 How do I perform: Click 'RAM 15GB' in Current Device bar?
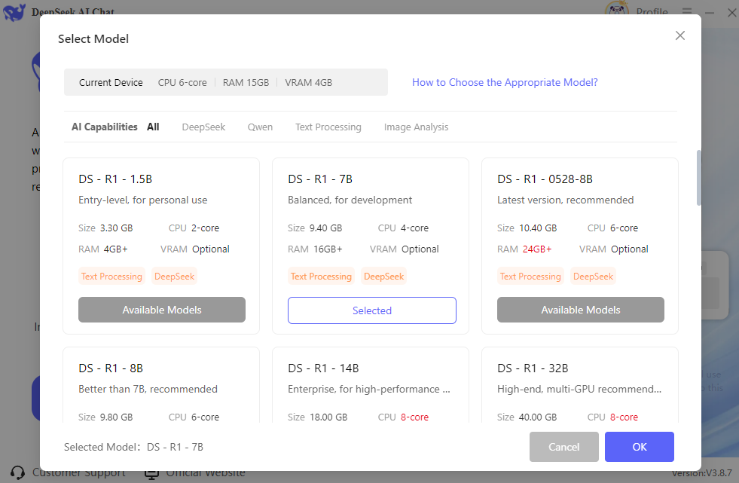coord(246,82)
